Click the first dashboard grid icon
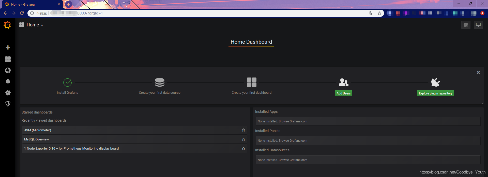This screenshot has height=177, width=488. click(x=252, y=82)
